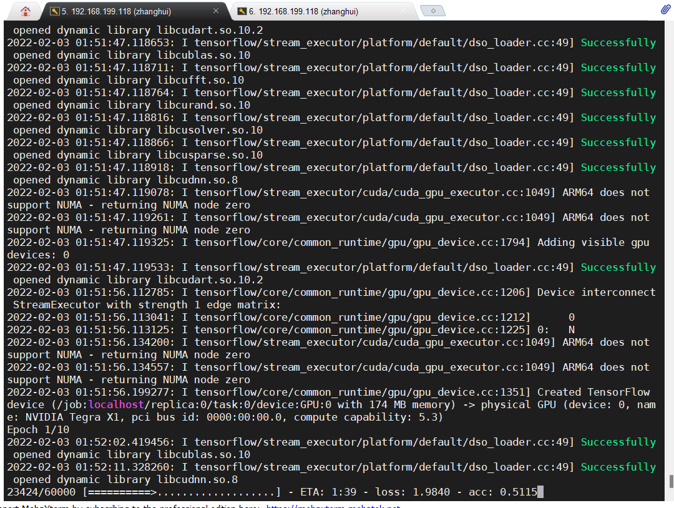674x508 pixels.
Task: Click the text 'Device interconnect'
Action: point(597,292)
